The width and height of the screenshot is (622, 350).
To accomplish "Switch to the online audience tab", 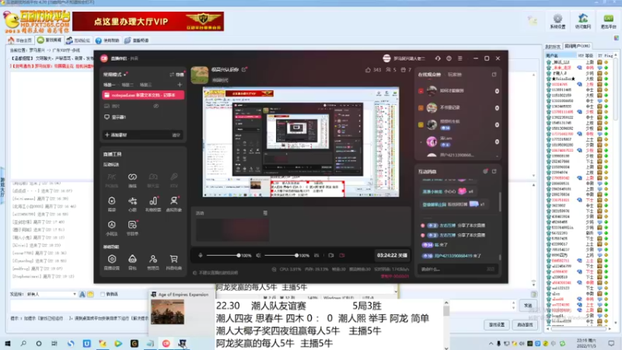I will tap(429, 75).
